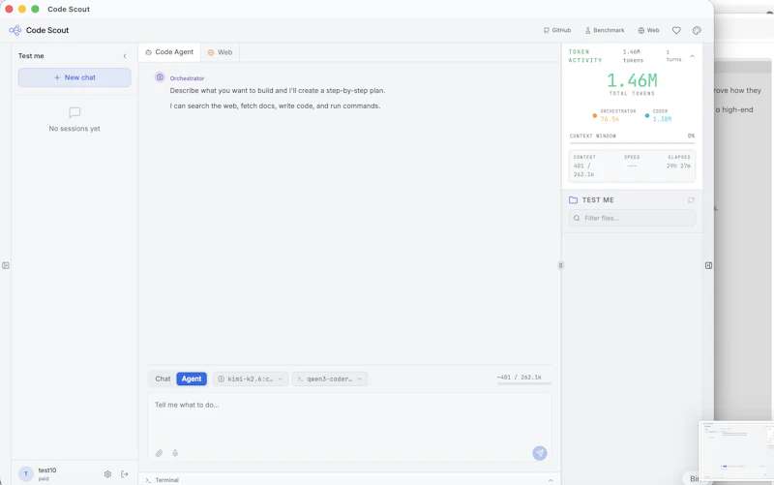774x485 pixels.
Task: Switch to the Web tab
Action: pos(221,52)
